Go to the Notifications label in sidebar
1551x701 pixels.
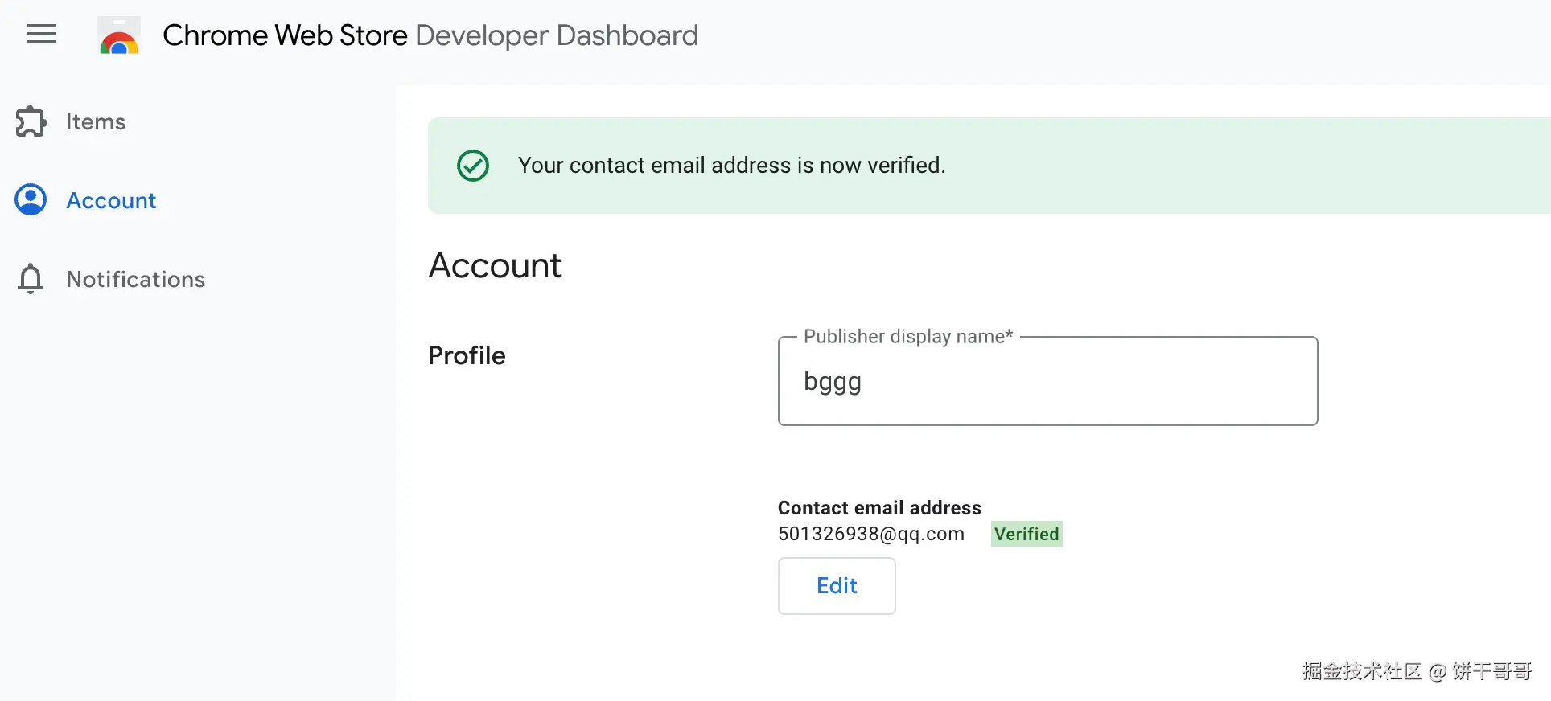click(x=135, y=279)
